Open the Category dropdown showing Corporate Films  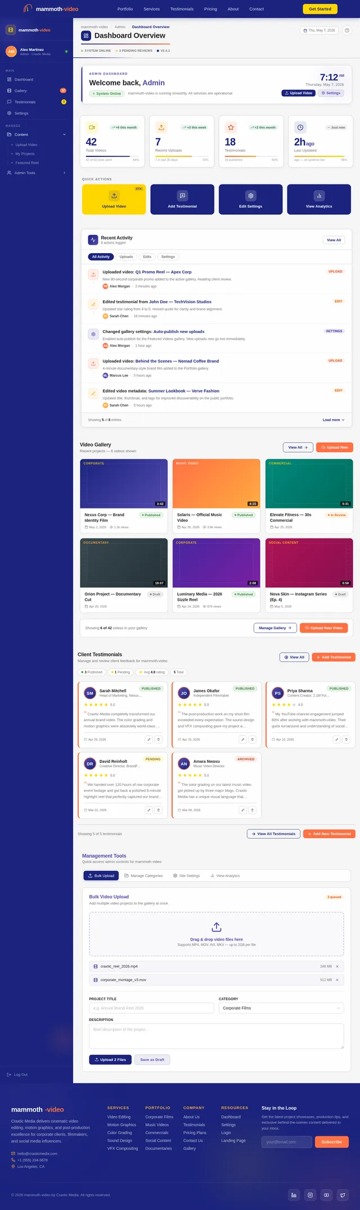point(281,1008)
